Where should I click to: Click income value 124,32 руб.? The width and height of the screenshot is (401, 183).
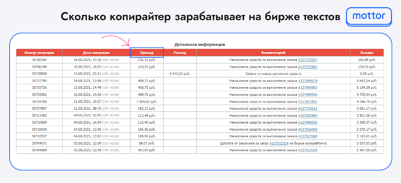tap(147, 67)
